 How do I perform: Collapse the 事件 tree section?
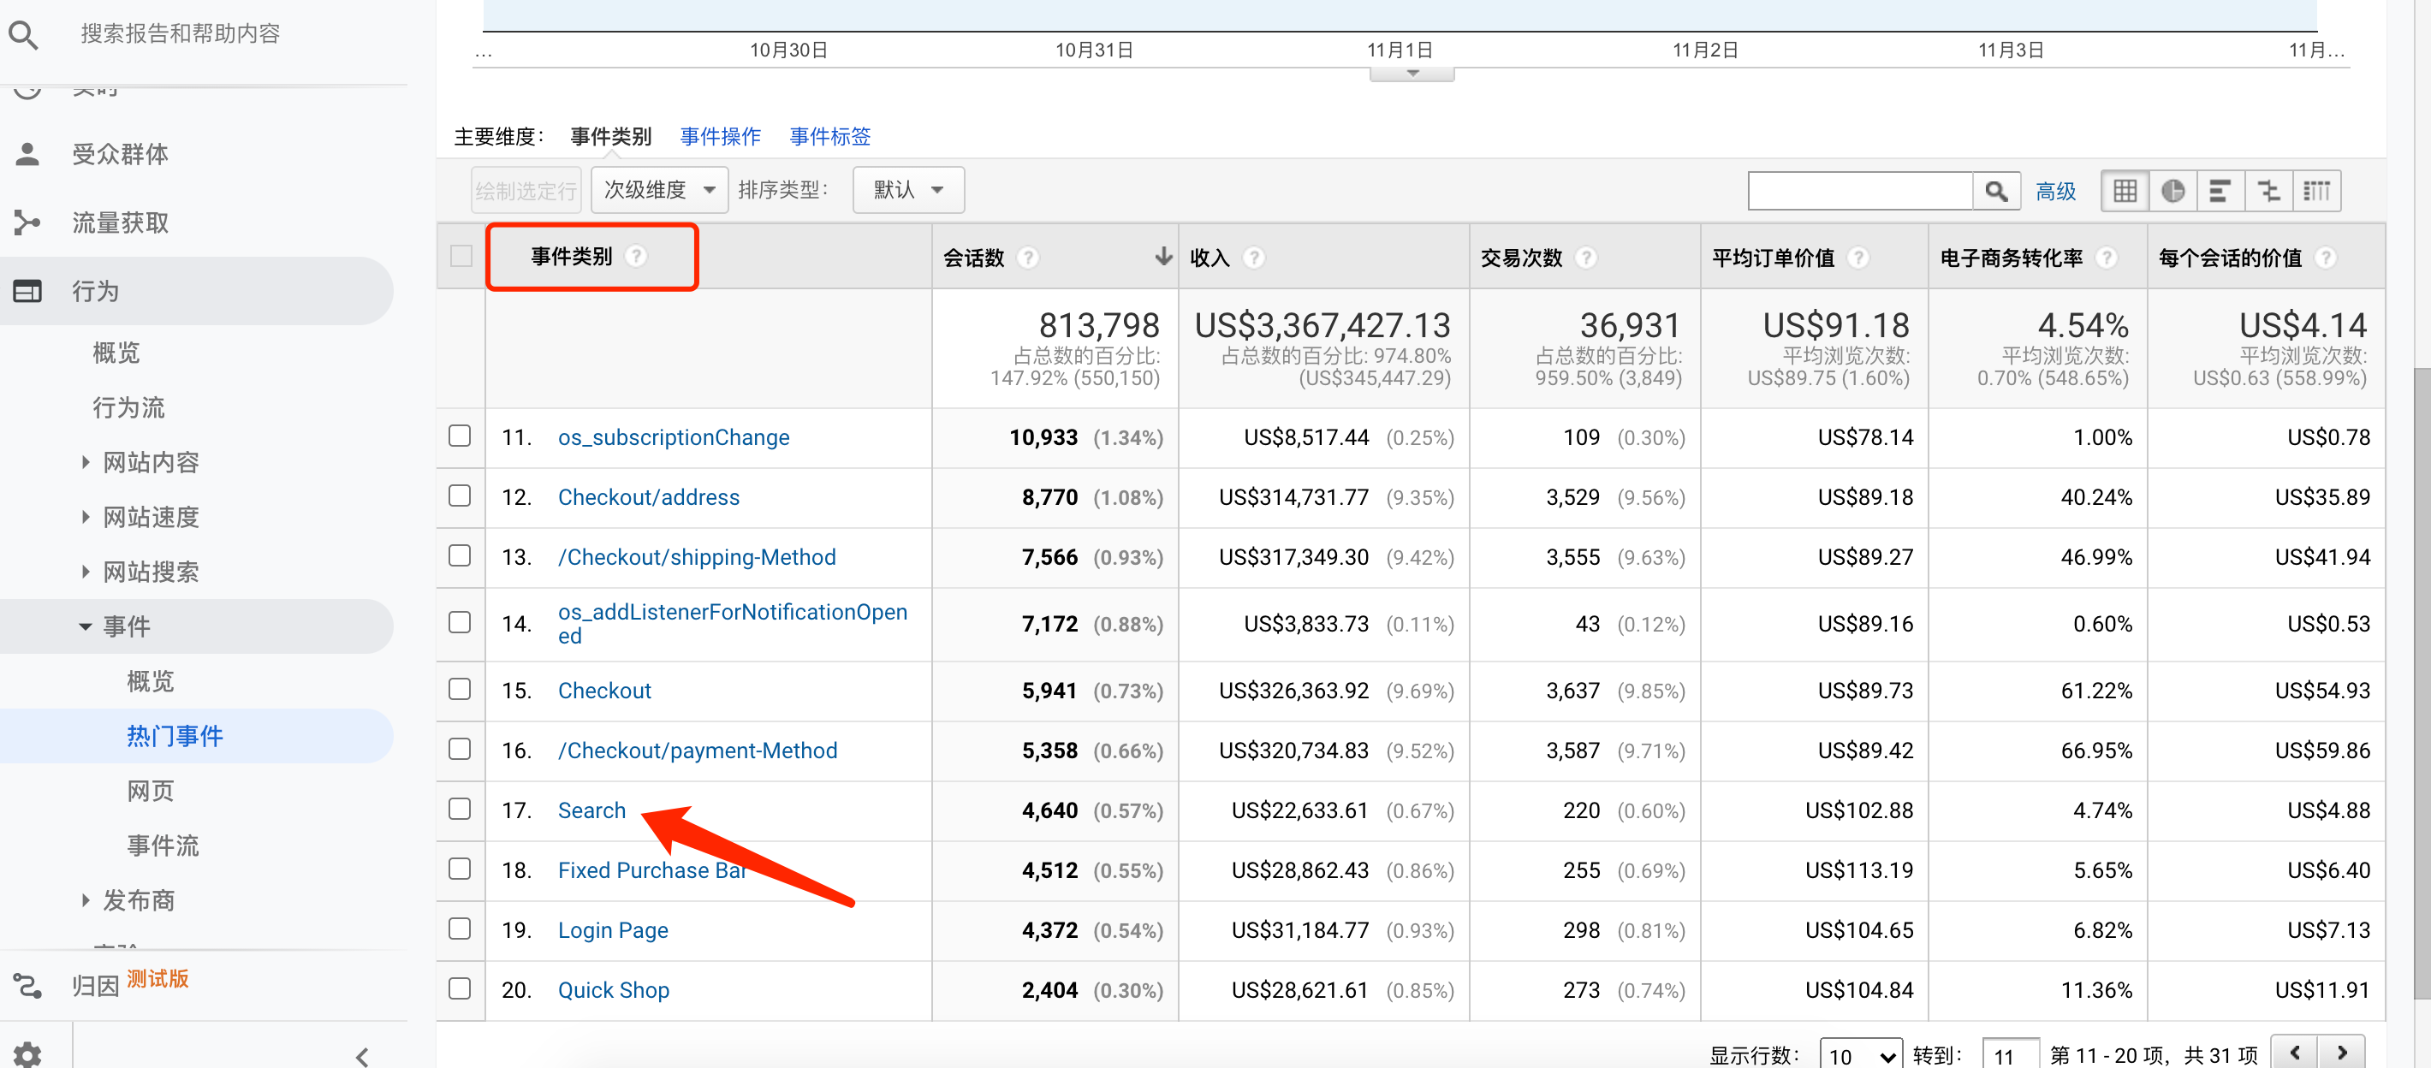(86, 627)
